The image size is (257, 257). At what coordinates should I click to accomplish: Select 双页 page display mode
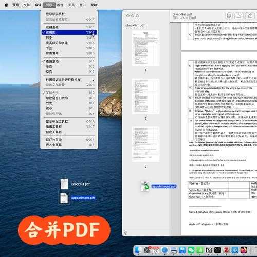[x=69, y=71]
